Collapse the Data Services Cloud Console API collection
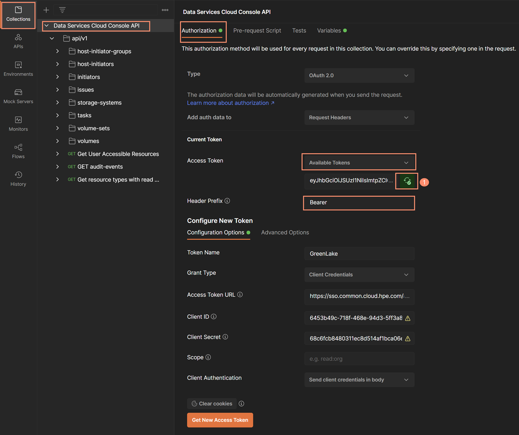 tap(47, 26)
